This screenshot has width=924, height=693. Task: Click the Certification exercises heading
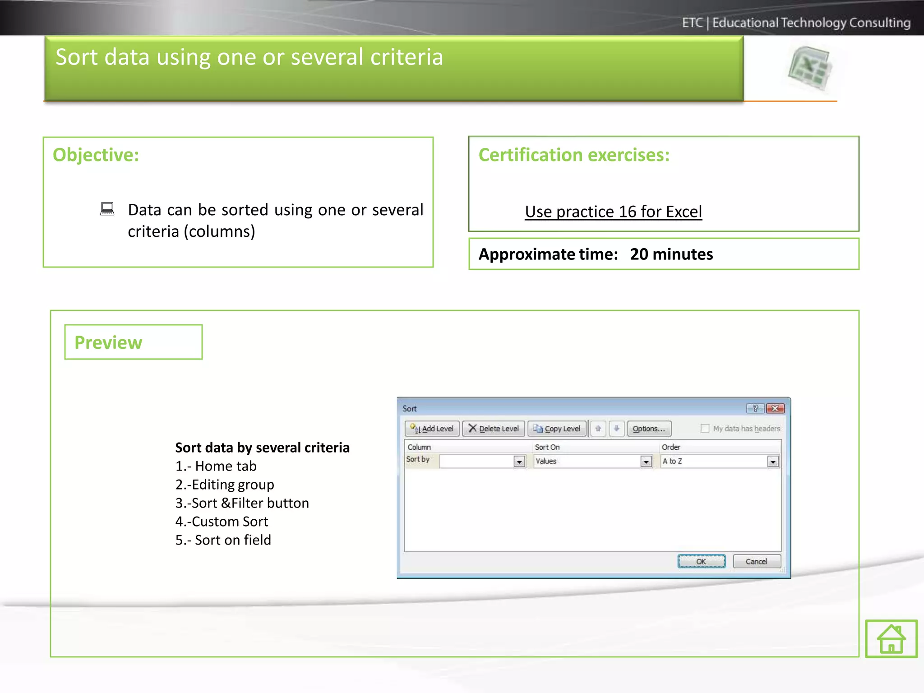pos(574,155)
